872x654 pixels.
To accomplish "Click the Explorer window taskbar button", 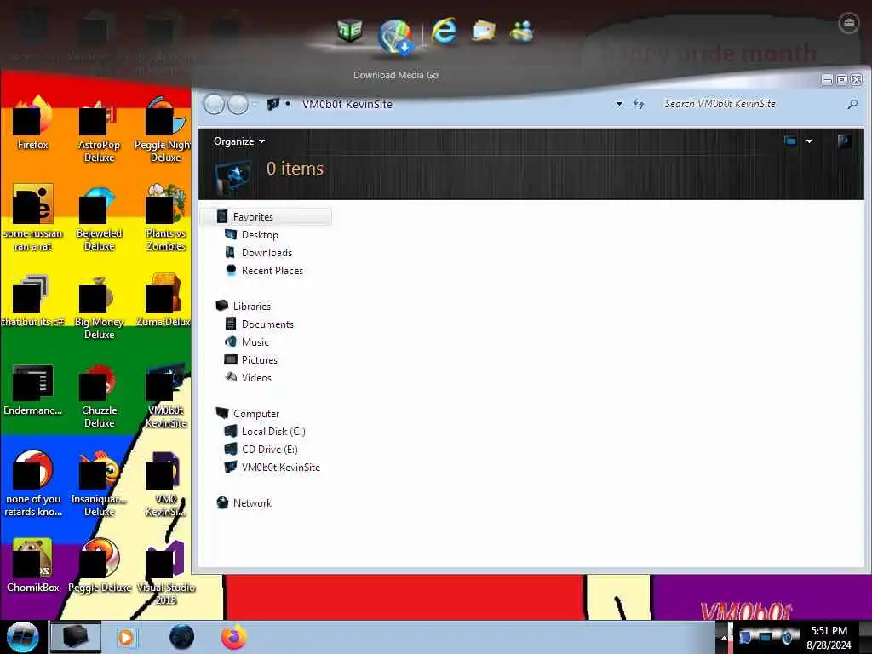I will tap(76, 637).
